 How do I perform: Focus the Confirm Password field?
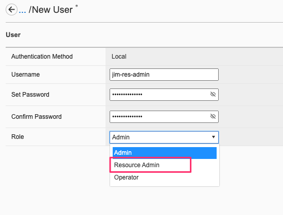(164, 117)
